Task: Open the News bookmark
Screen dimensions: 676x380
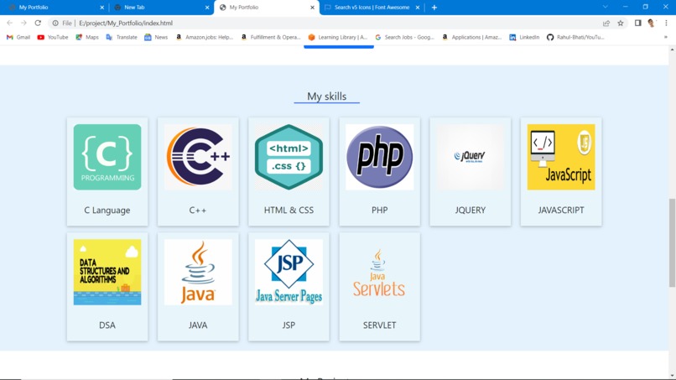Action: click(x=156, y=37)
